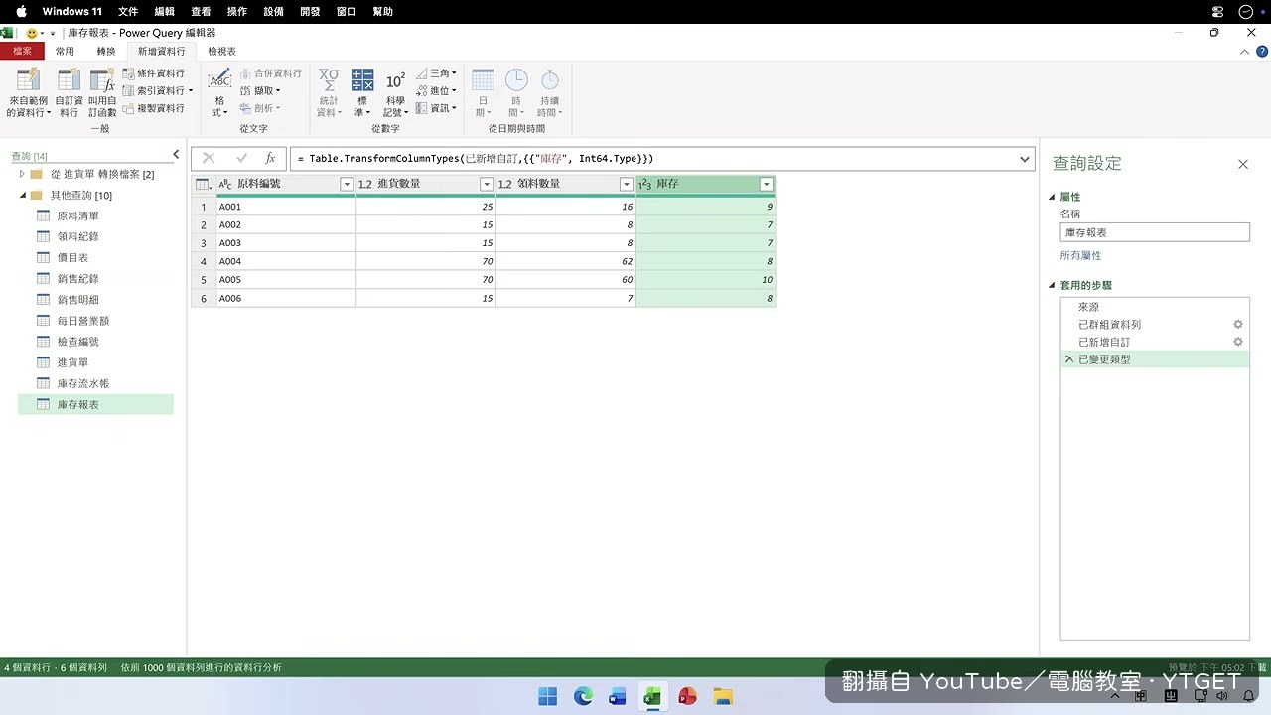Open PowerPoint from the taskbar
The height and width of the screenshot is (715, 1271).
687,696
